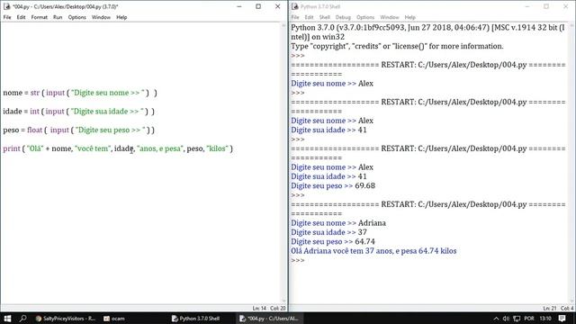Click Python 3.7.0 version banner text
This screenshot has height=324, width=576.
[x=427, y=32]
